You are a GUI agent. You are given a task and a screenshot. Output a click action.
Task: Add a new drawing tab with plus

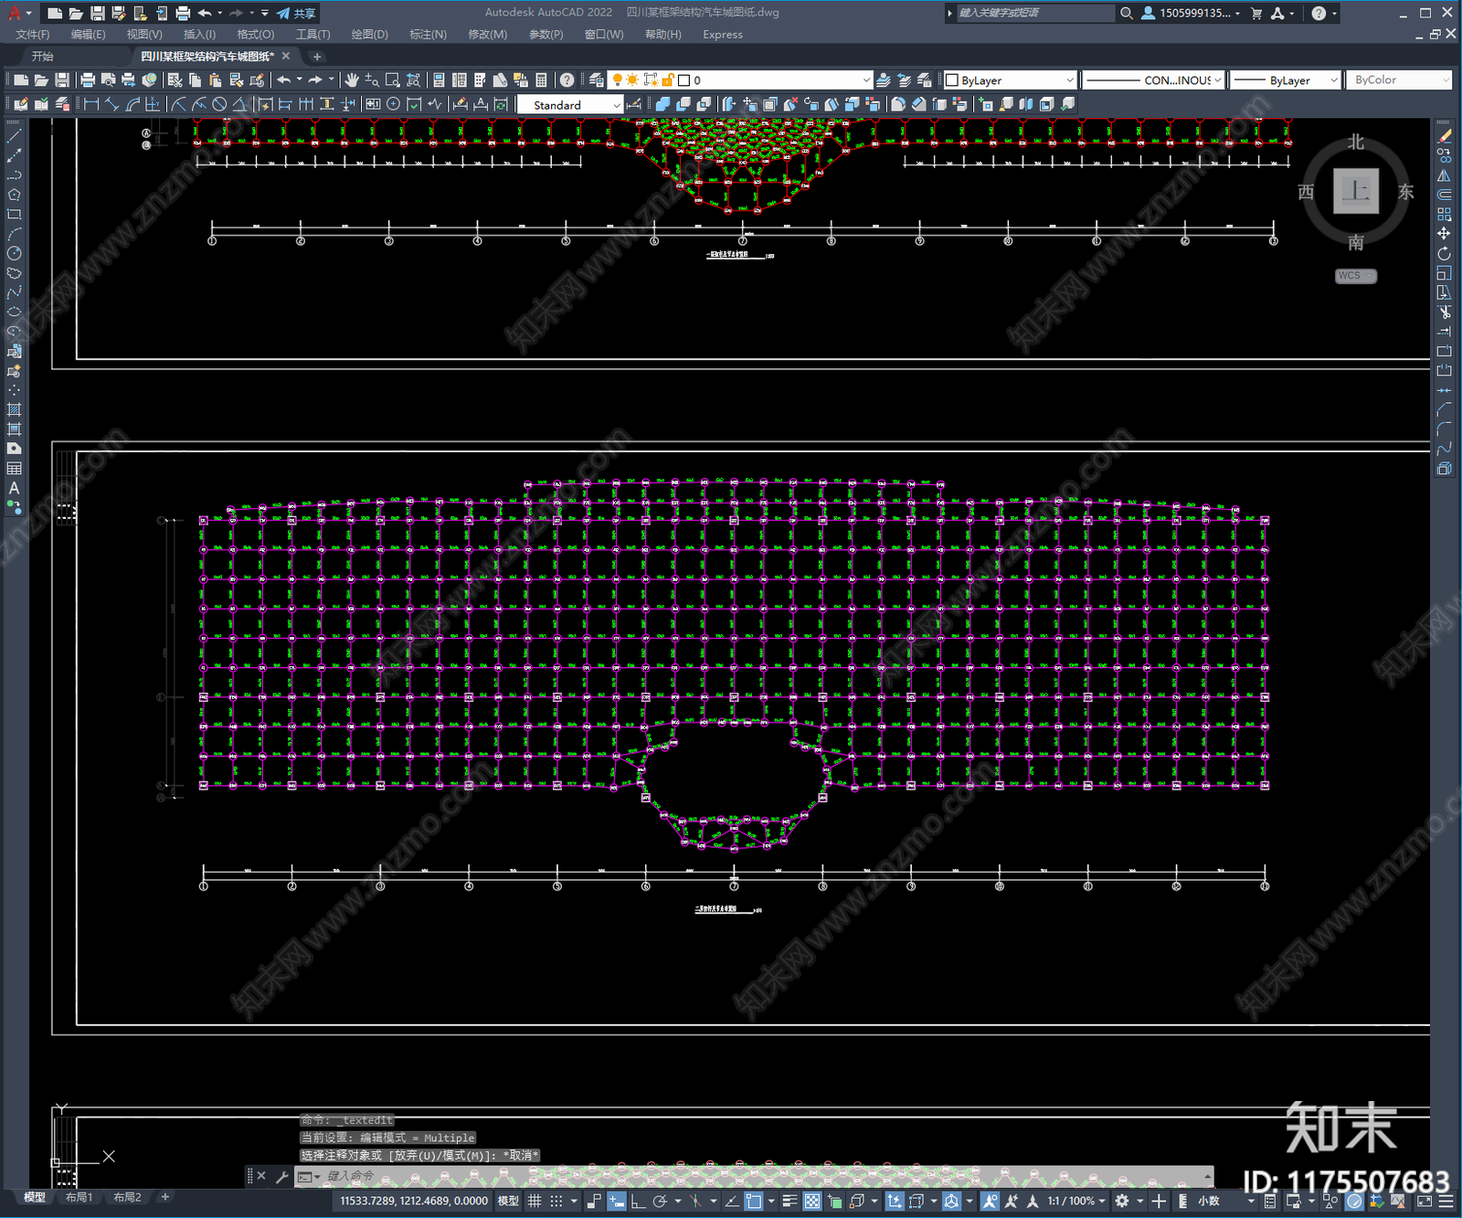(x=317, y=57)
